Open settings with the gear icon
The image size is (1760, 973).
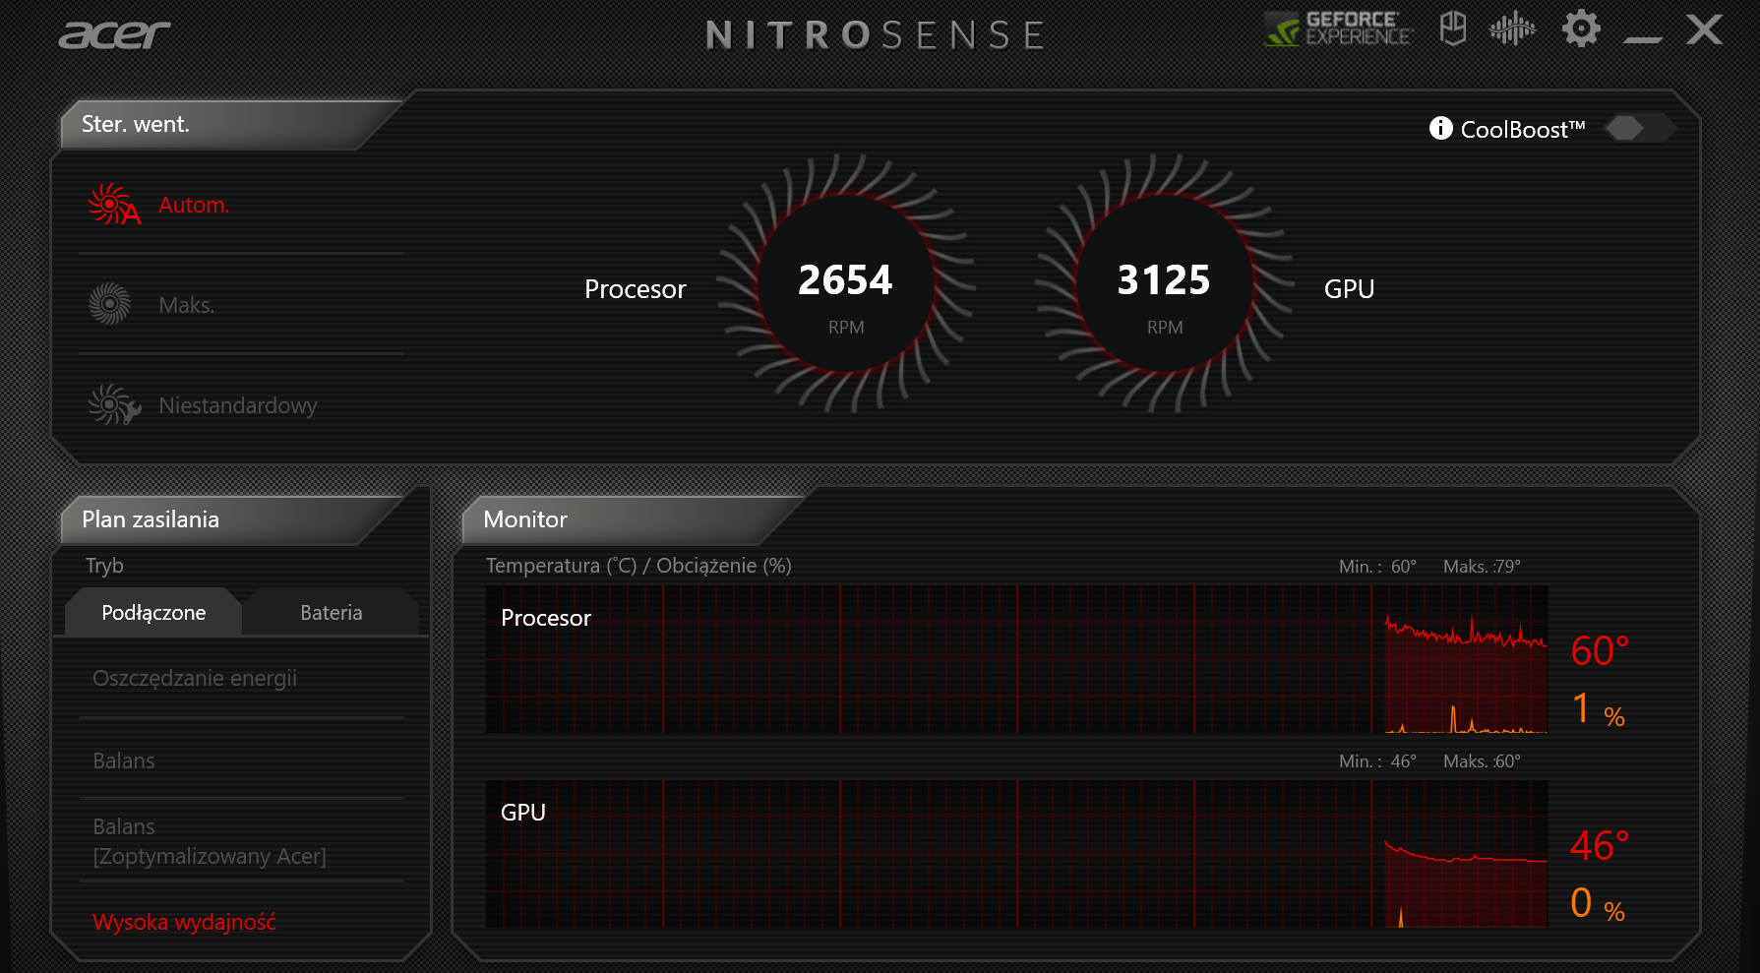pos(1581,29)
